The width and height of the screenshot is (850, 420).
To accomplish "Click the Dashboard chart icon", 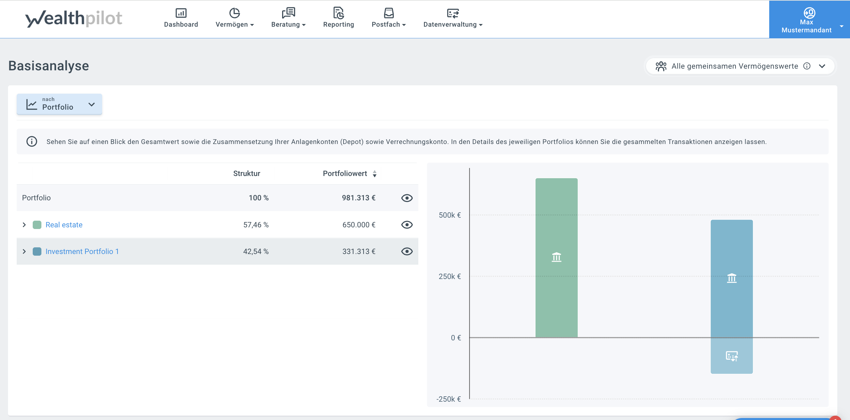I will 181,13.
